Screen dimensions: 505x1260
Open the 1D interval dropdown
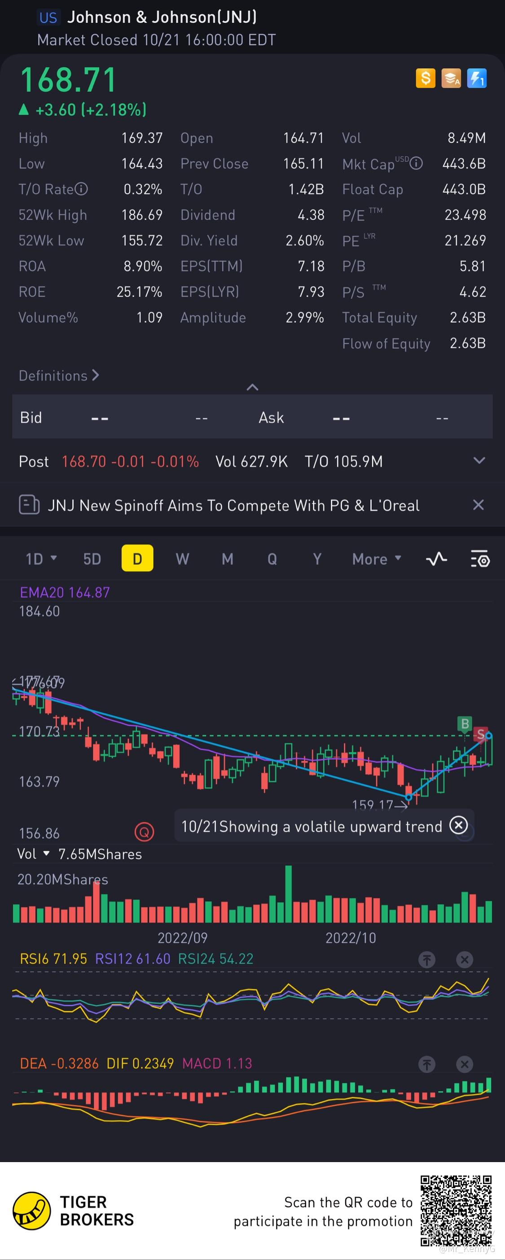(41, 559)
